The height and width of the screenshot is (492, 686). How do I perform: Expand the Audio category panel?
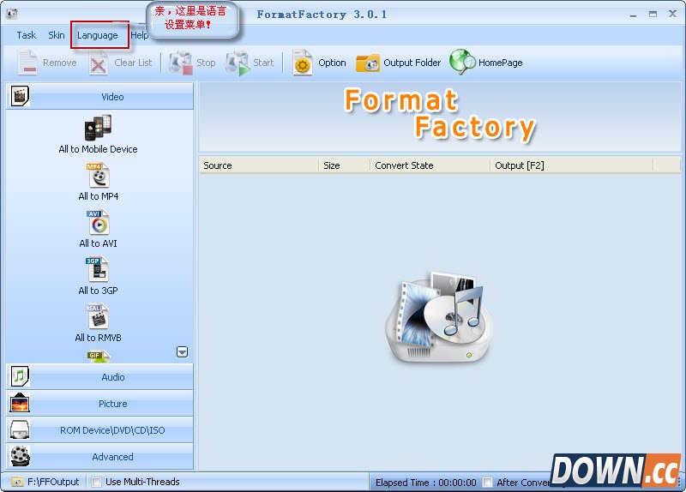(99, 377)
